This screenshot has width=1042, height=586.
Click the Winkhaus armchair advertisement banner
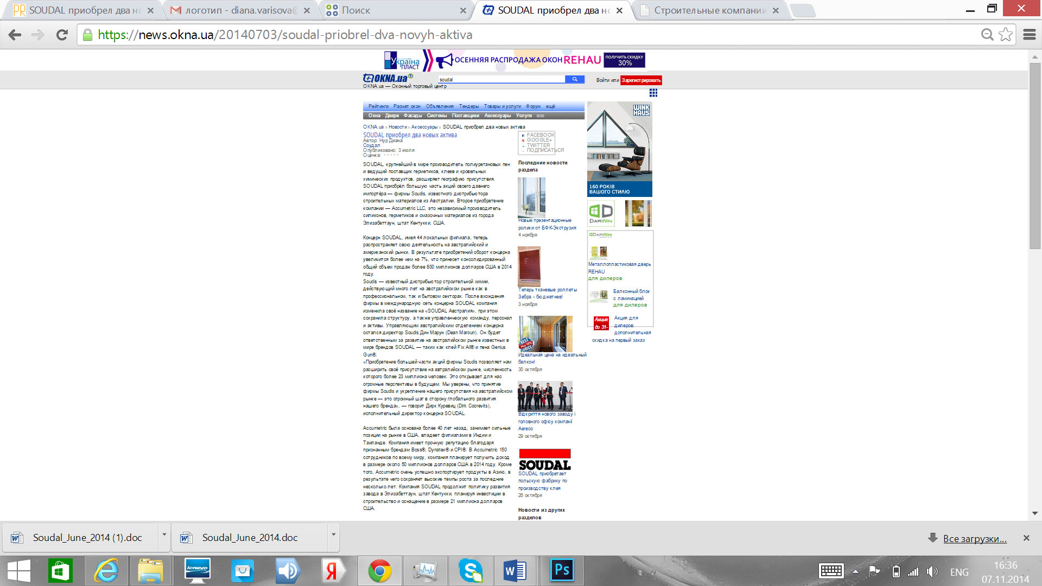pos(620,149)
